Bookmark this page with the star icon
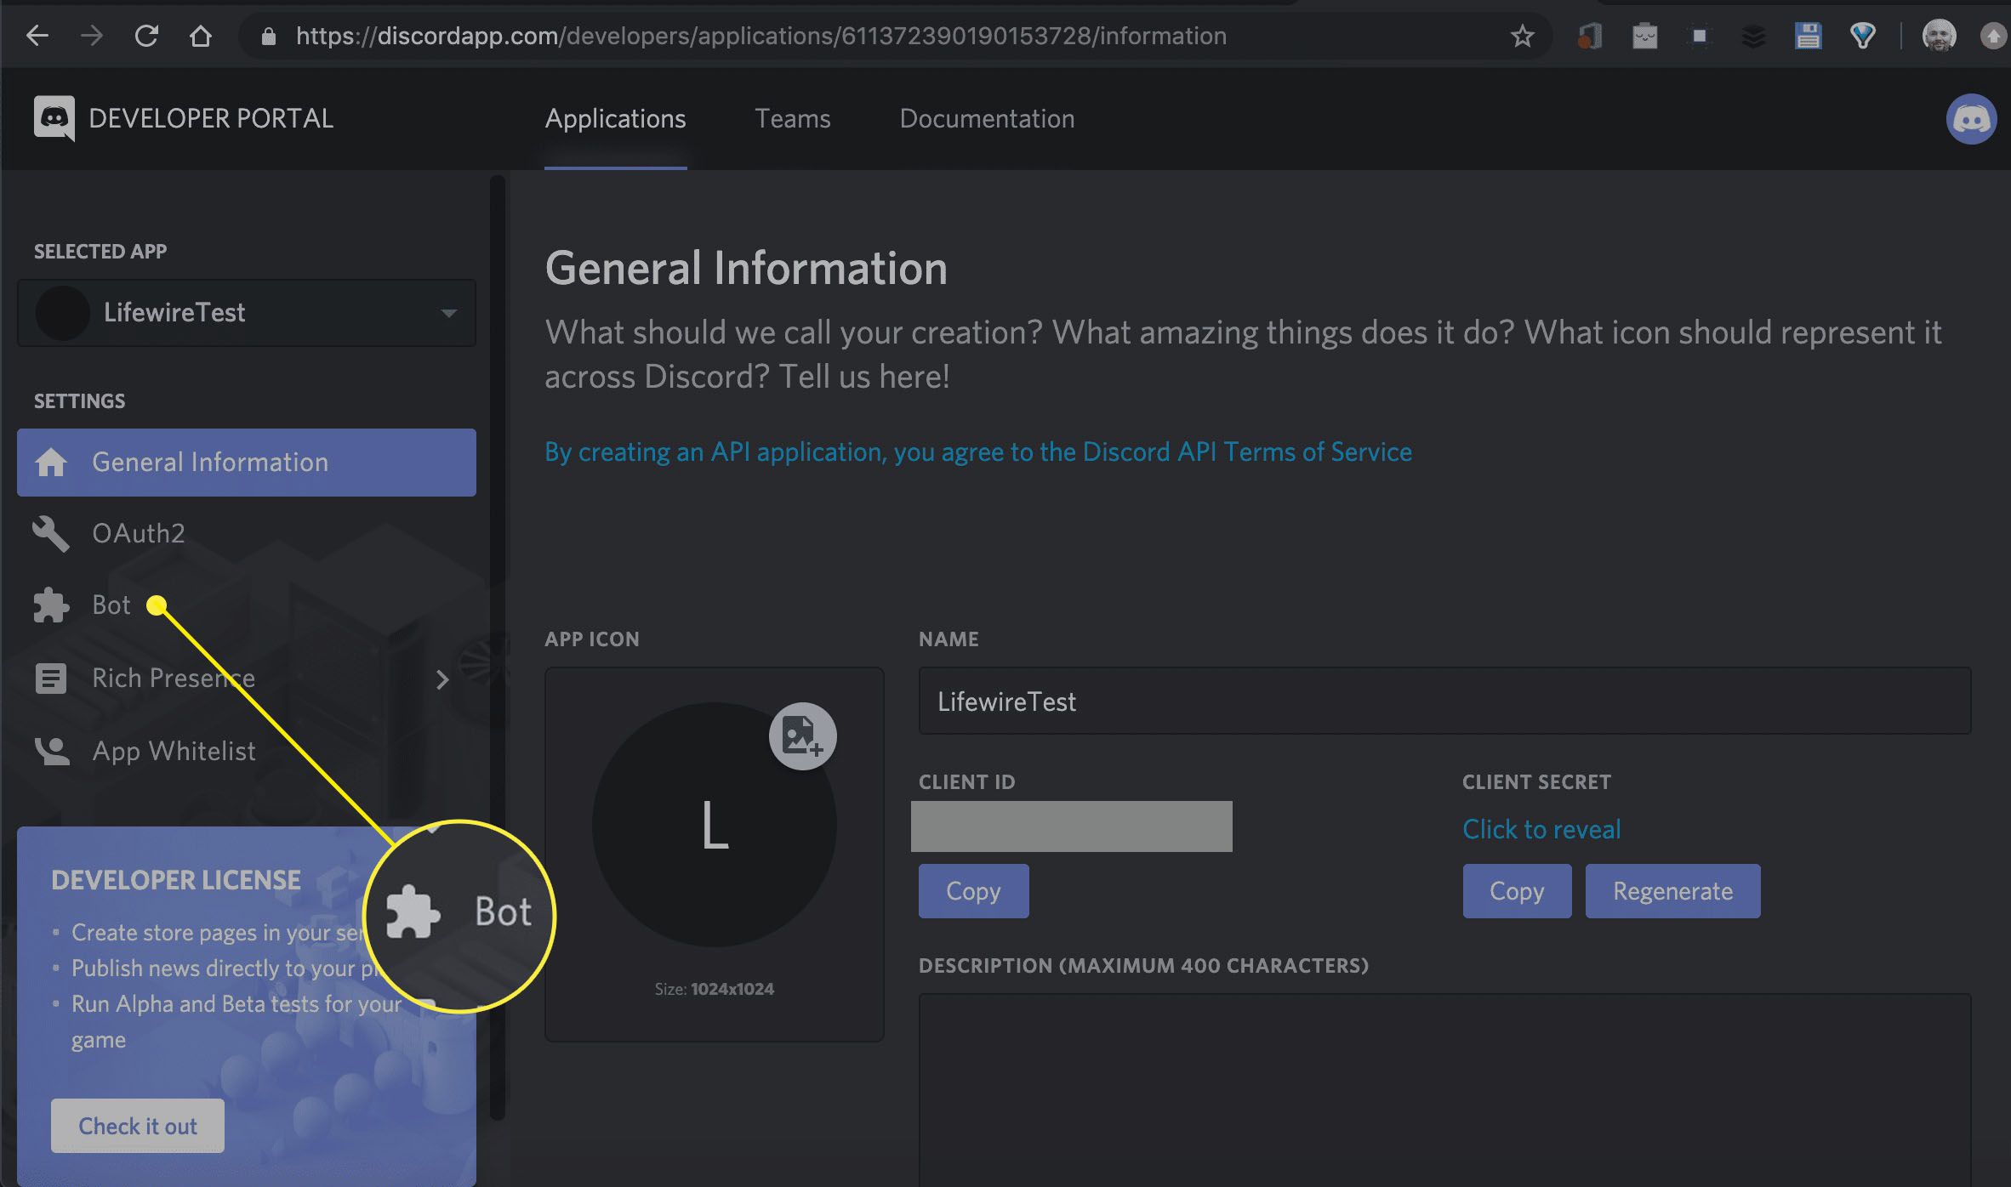2011x1187 pixels. [1522, 36]
